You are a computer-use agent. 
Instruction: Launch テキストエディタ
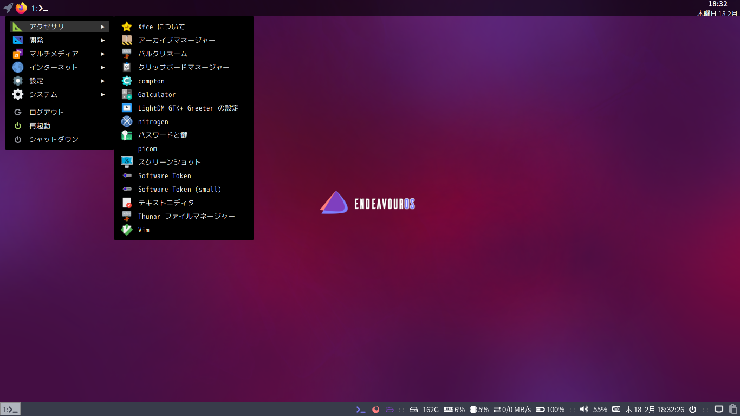pos(184,203)
